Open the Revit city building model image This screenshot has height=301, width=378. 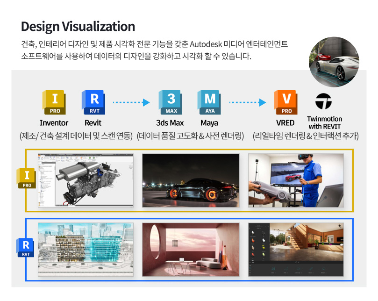[x=86, y=250]
